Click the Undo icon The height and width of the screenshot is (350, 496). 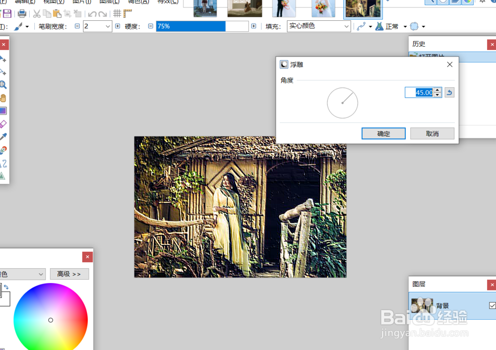tap(92, 14)
